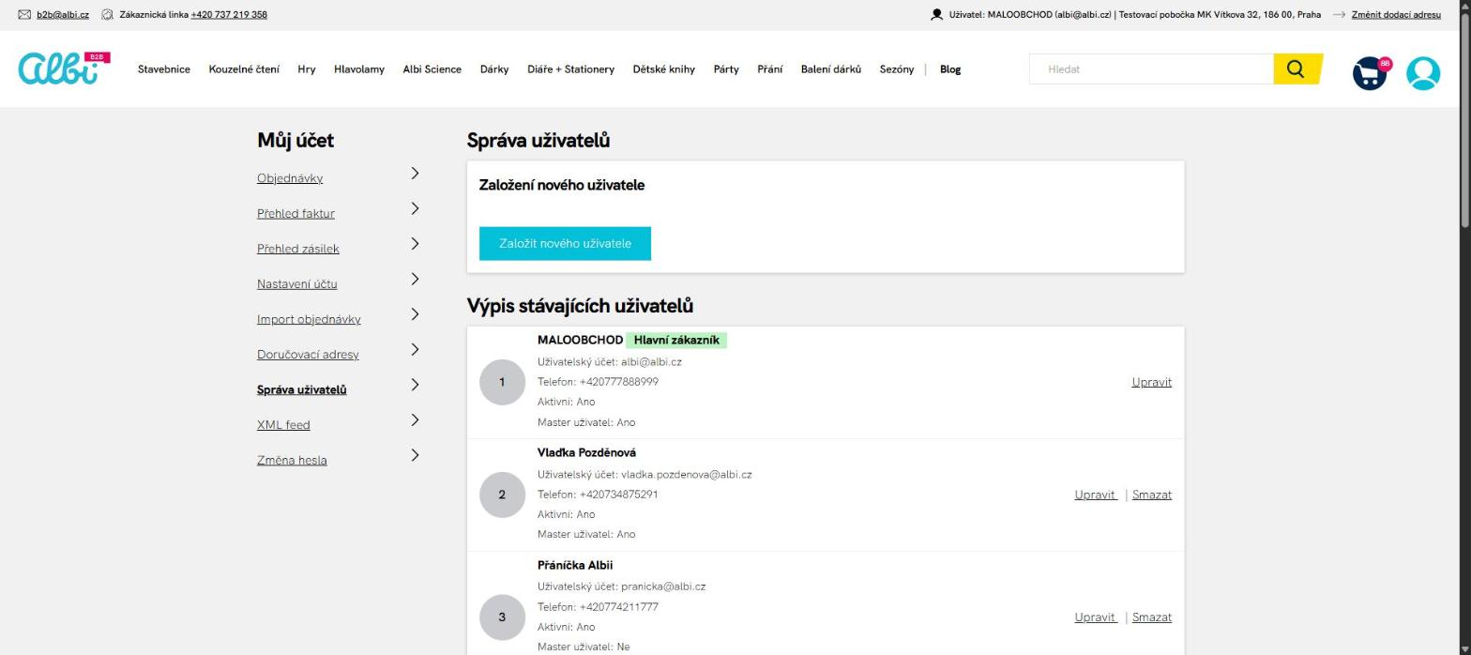Expand the Objednávky chevron

415,174
